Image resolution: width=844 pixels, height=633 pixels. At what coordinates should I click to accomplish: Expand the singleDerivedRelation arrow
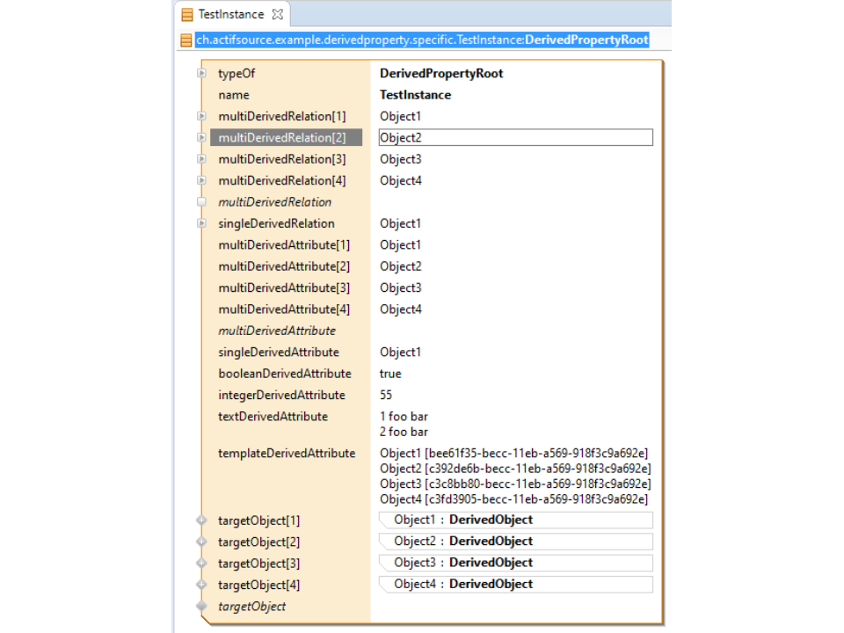(201, 223)
